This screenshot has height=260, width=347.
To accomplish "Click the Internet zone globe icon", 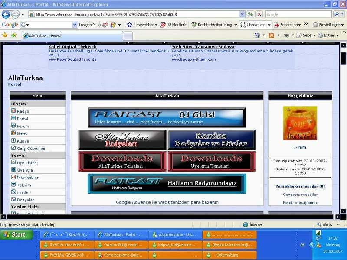I will pyautogui.click(x=245, y=224).
